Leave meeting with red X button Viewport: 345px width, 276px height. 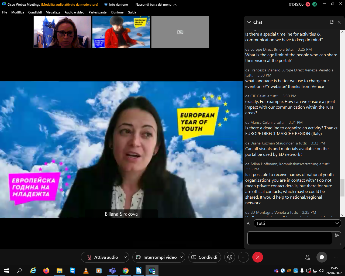pyautogui.click(x=258, y=257)
